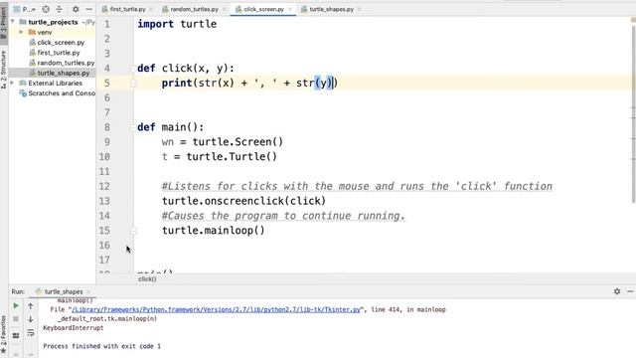Toggle soft-wrap in Run console
Viewport: 636px width, 358px height.
31,333
